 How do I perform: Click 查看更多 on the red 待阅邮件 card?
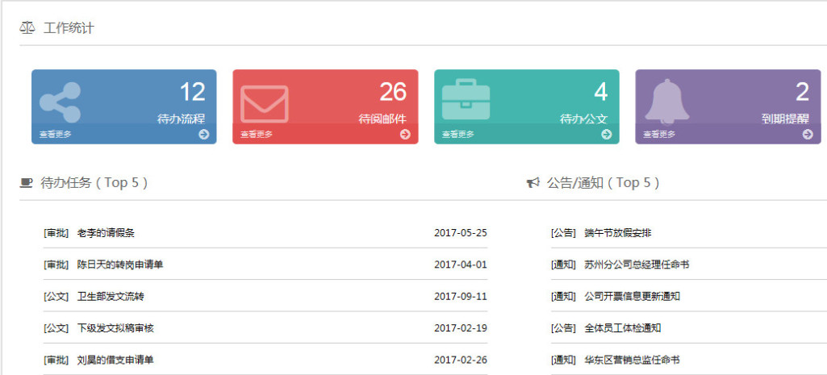click(x=257, y=135)
